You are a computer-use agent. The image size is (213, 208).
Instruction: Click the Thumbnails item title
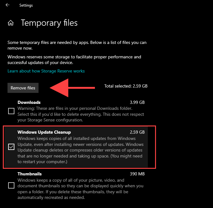pos(29,174)
